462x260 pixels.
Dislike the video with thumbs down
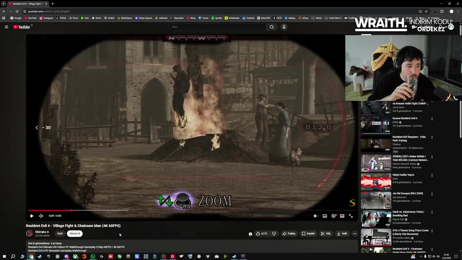[x=274, y=234]
